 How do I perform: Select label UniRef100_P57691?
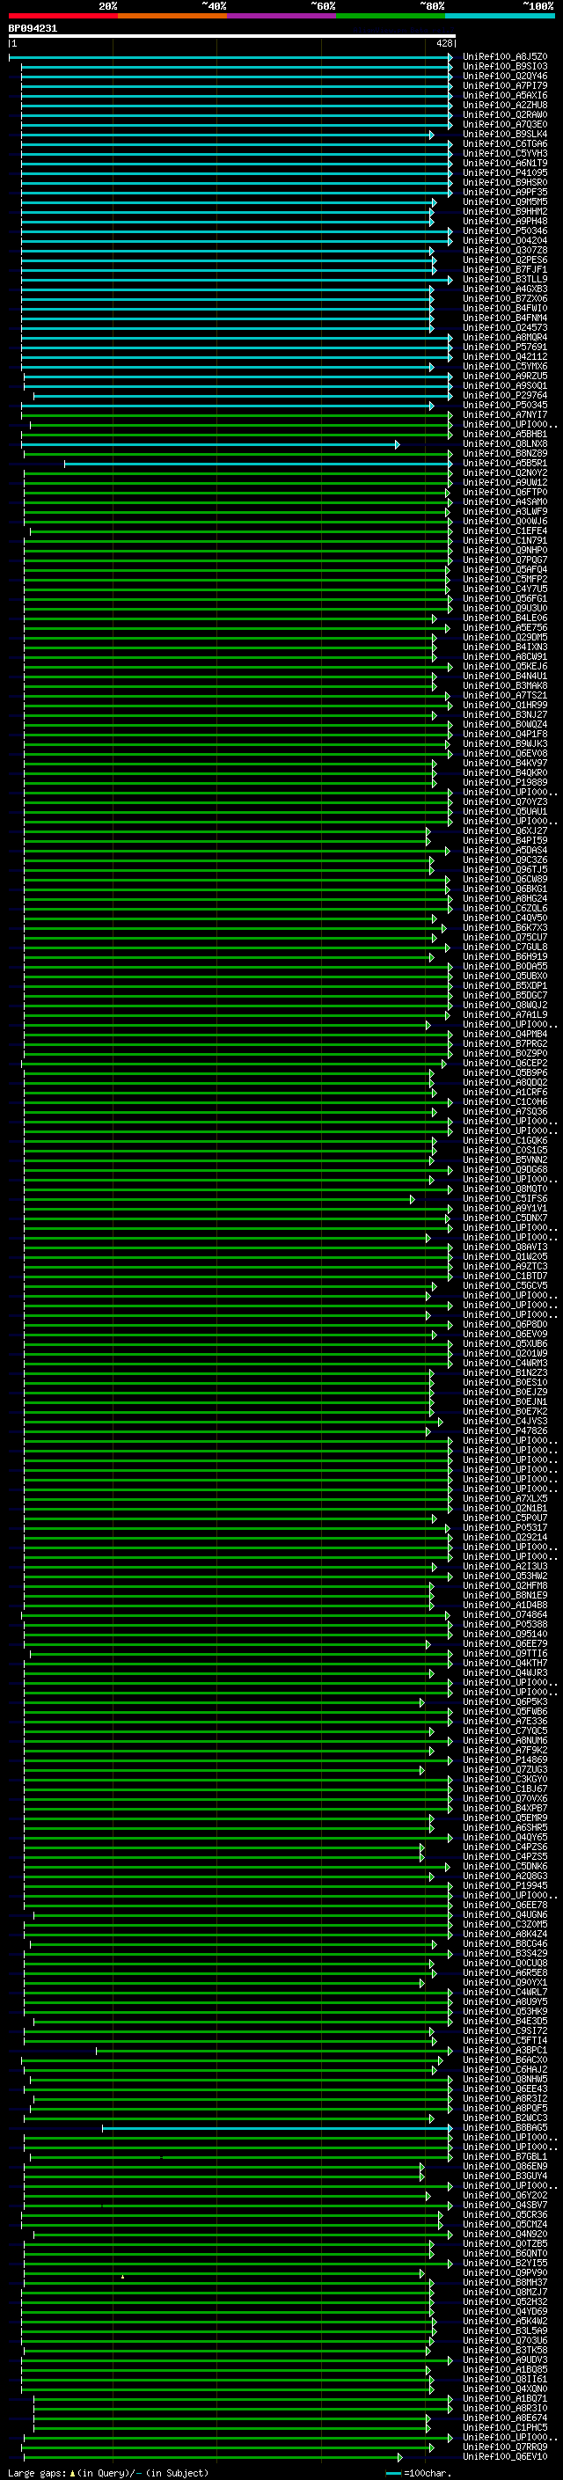(505, 347)
